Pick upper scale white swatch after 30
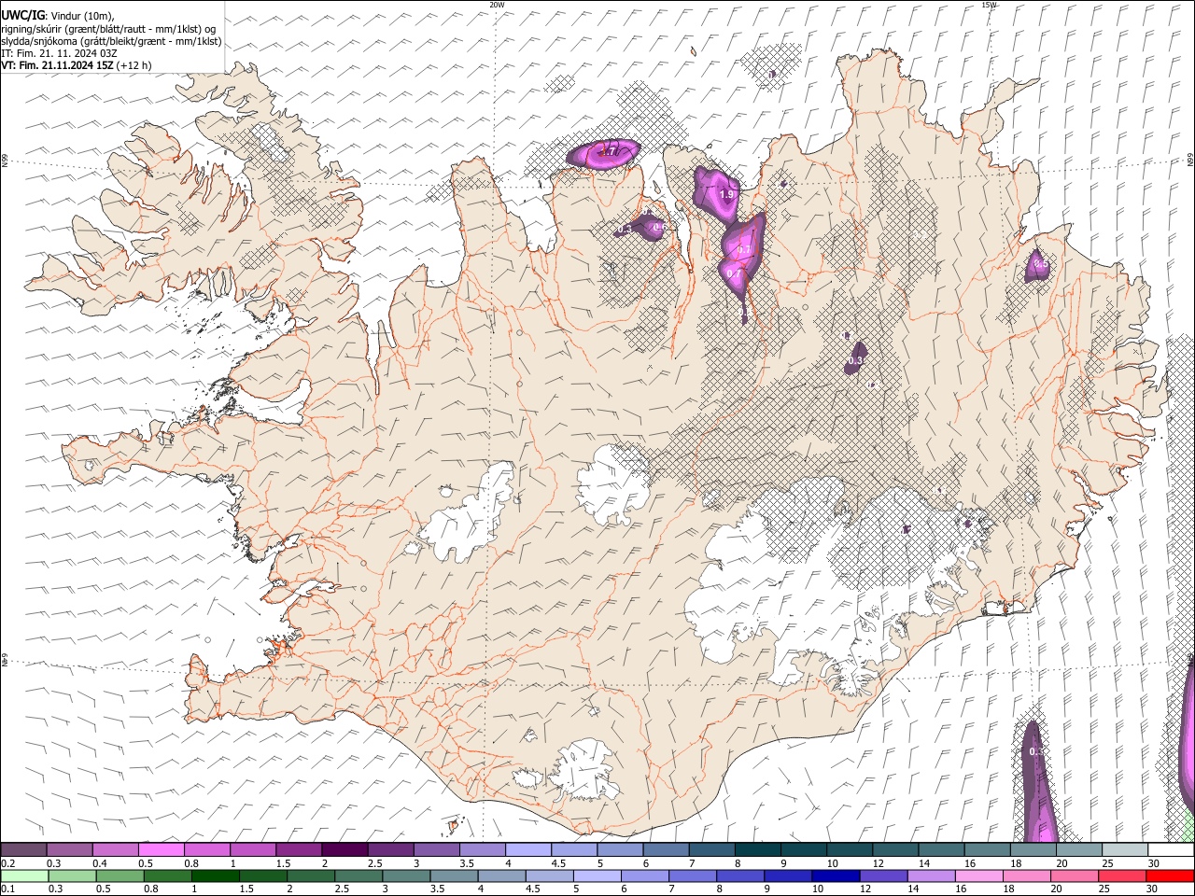This screenshot has width=1195, height=896. 1172,849
